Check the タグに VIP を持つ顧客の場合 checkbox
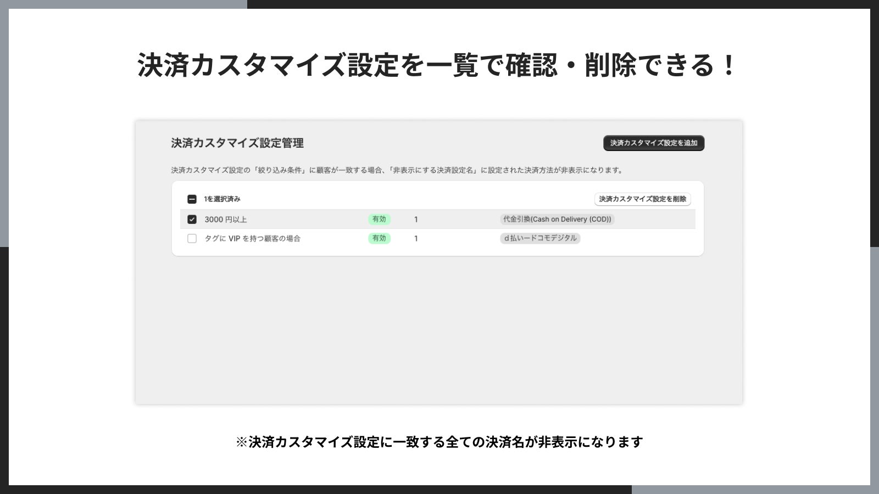The width and height of the screenshot is (879, 494). [x=192, y=238]
